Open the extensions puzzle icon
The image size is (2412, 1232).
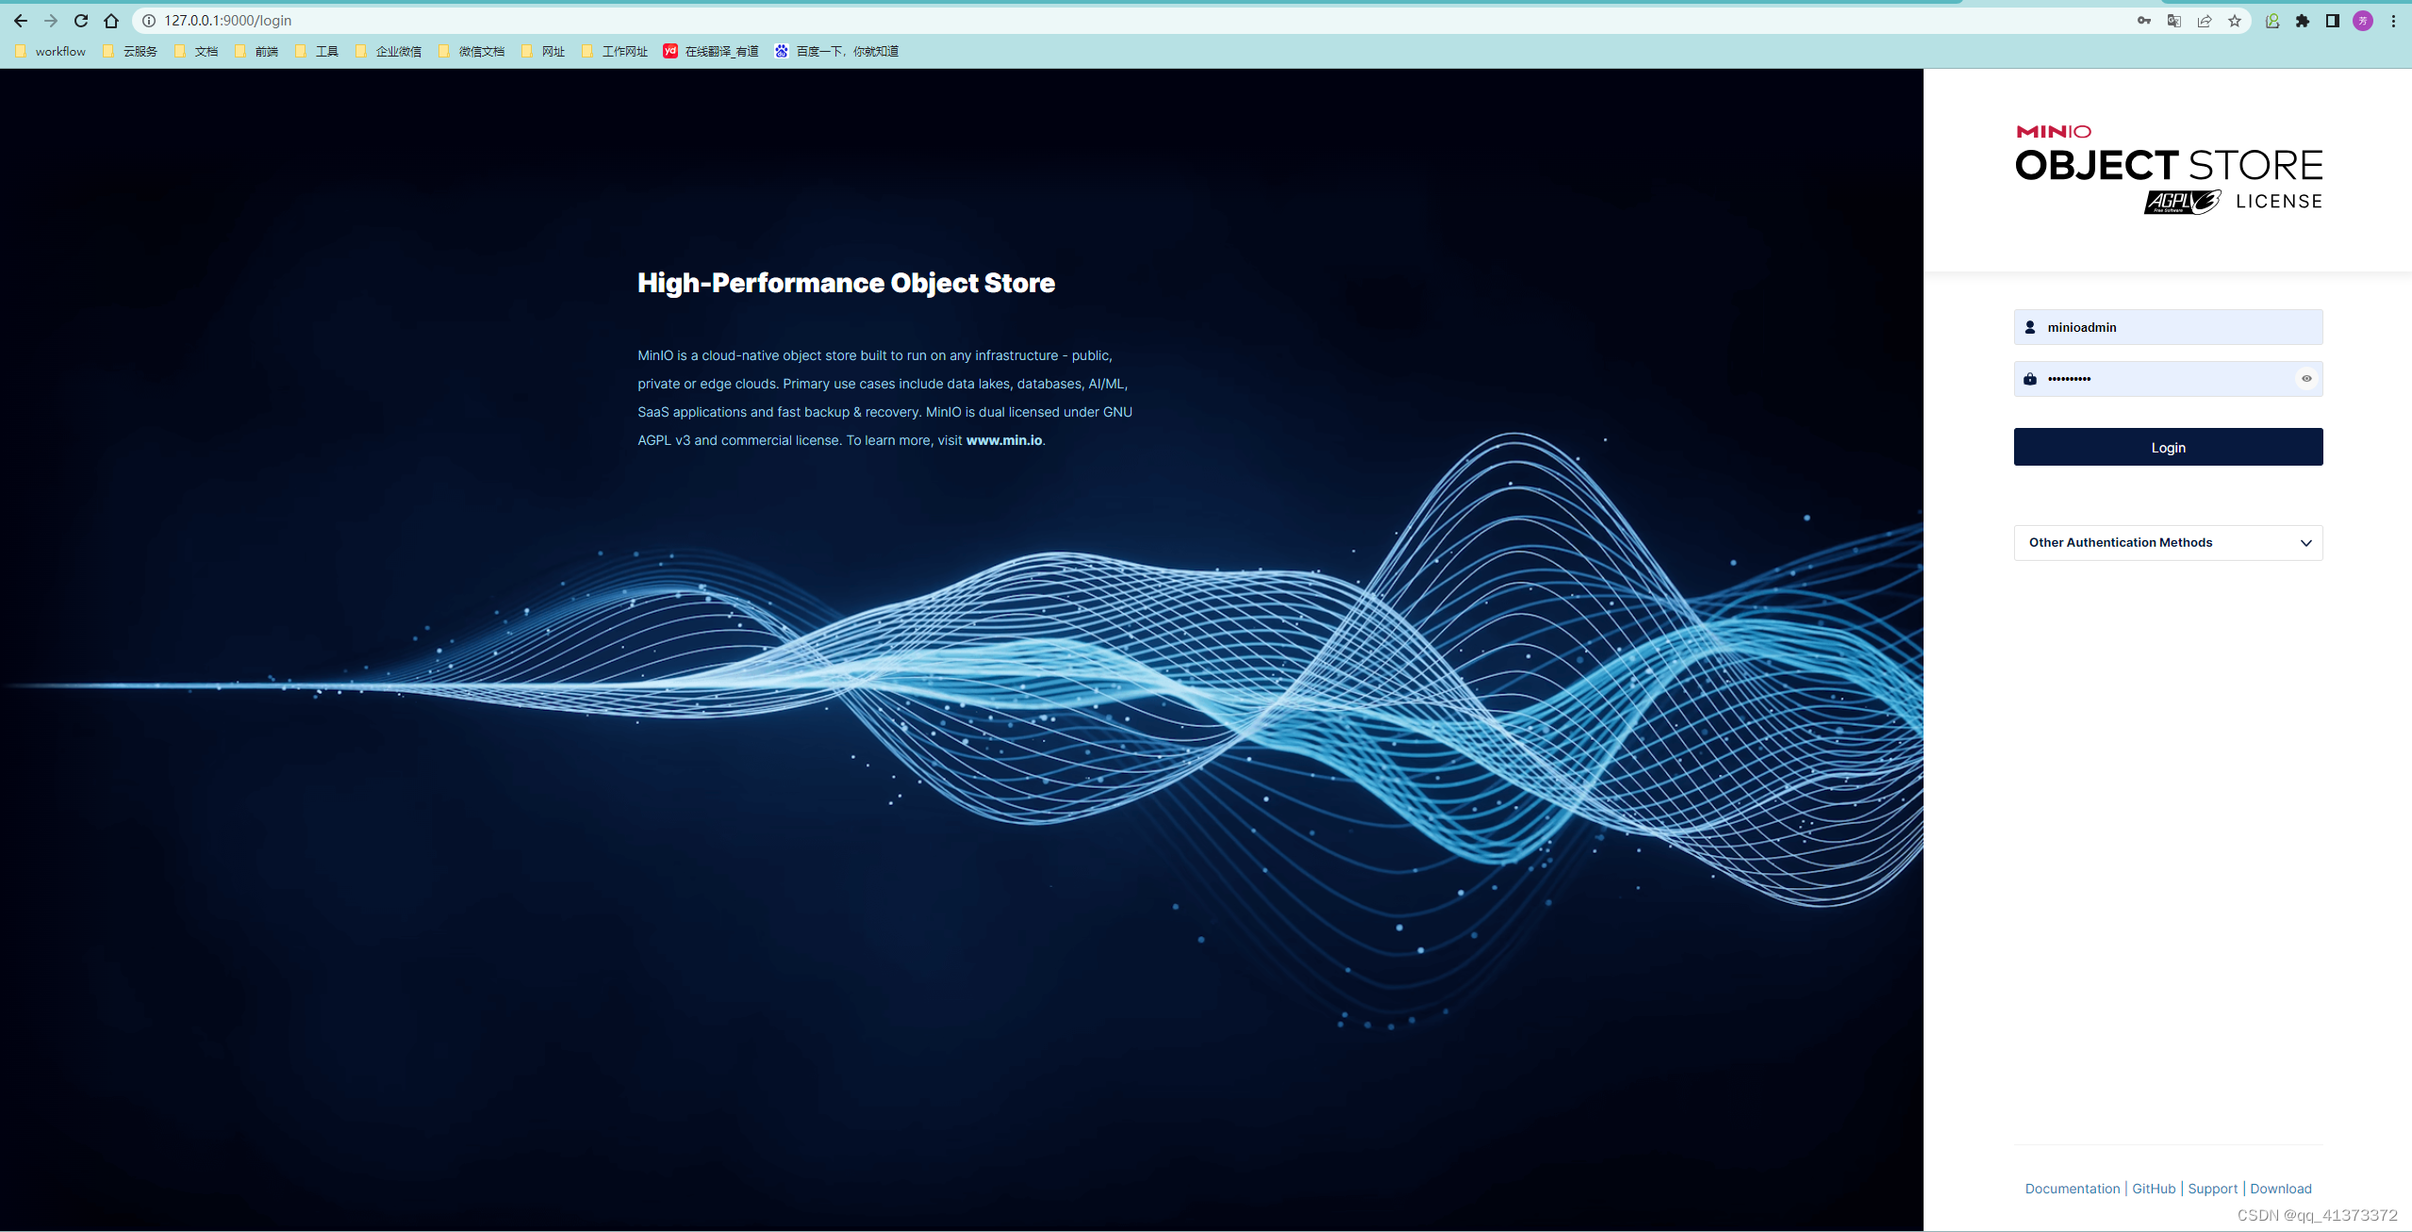click(2302, 21)
